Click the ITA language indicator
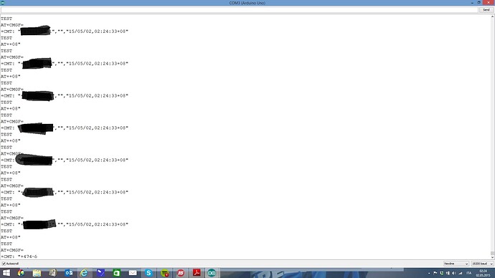Viewport: 495px width, 278px height. 468,273
